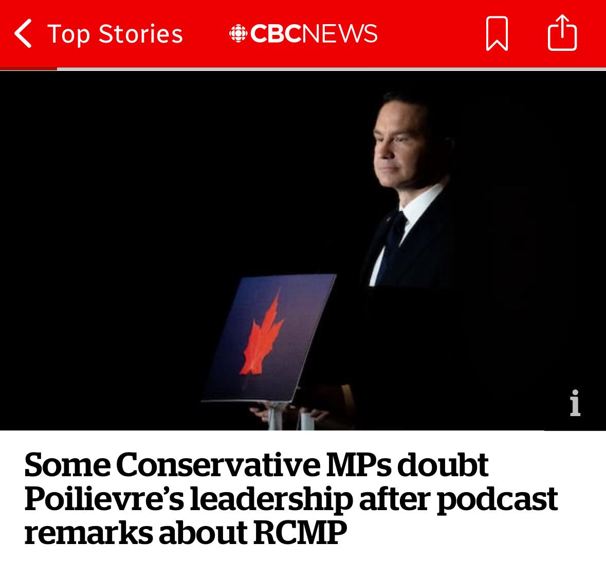Click the word "remarks" in headline
The image size is (606, 562).
click(x=87, y=532)
